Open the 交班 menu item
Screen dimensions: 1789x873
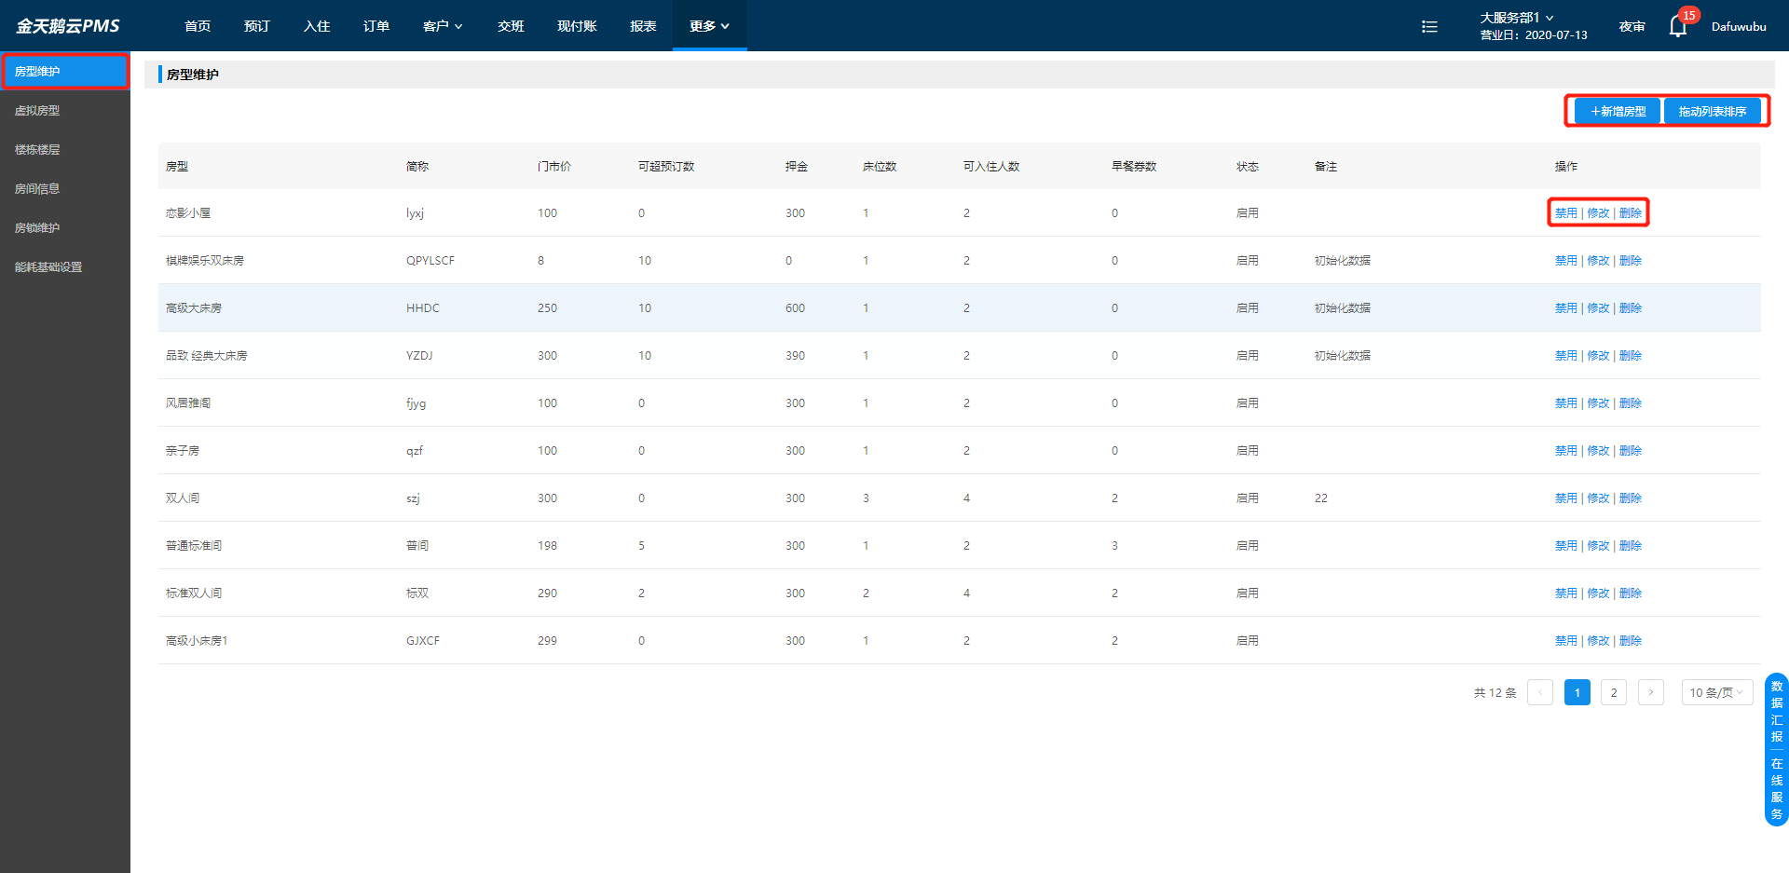pos(511,26)
